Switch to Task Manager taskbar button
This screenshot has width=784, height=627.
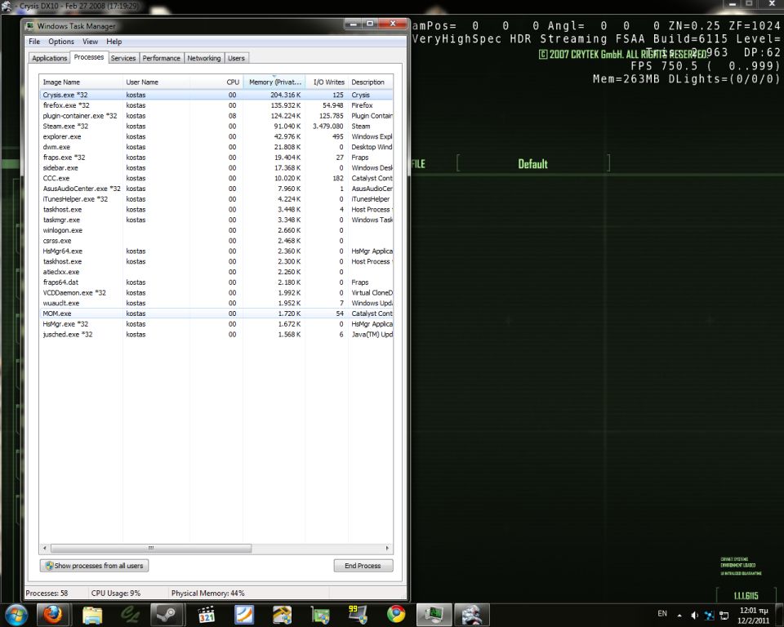coord(434,615)
